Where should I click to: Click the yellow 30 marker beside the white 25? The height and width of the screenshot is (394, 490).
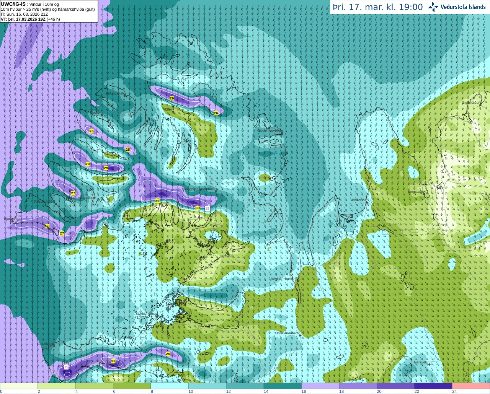pyautogui.click(x=198, y=208)
